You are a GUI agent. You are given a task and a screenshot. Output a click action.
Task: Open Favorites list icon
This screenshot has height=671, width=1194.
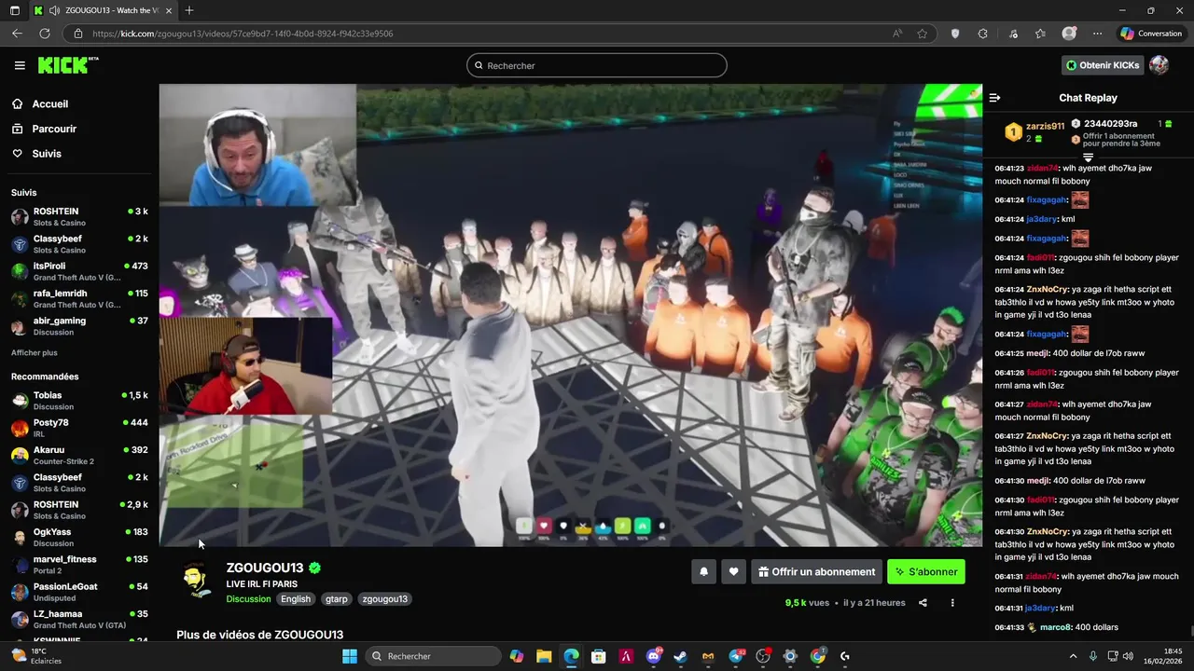1040,34
